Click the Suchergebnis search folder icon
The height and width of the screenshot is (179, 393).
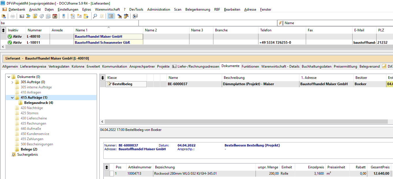13,155
